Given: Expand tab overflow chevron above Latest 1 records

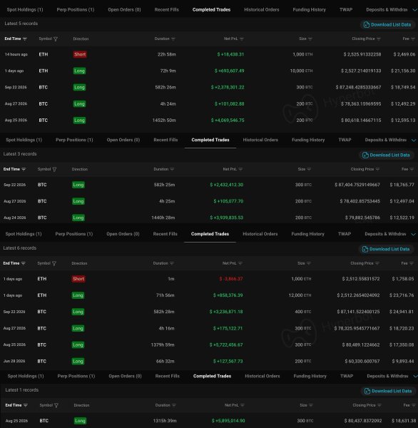Looking at the screenshot, I should pos(415,377).
